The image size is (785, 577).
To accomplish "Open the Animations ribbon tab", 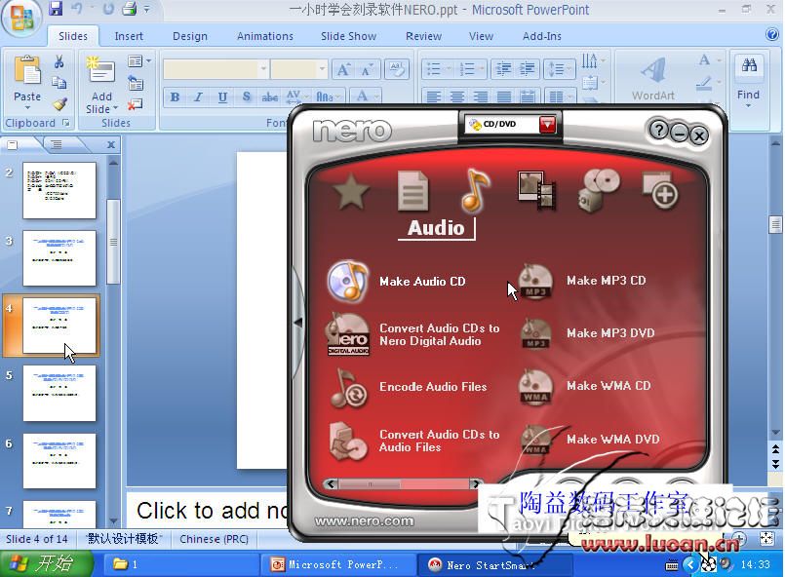I will [x=265, y=36].
